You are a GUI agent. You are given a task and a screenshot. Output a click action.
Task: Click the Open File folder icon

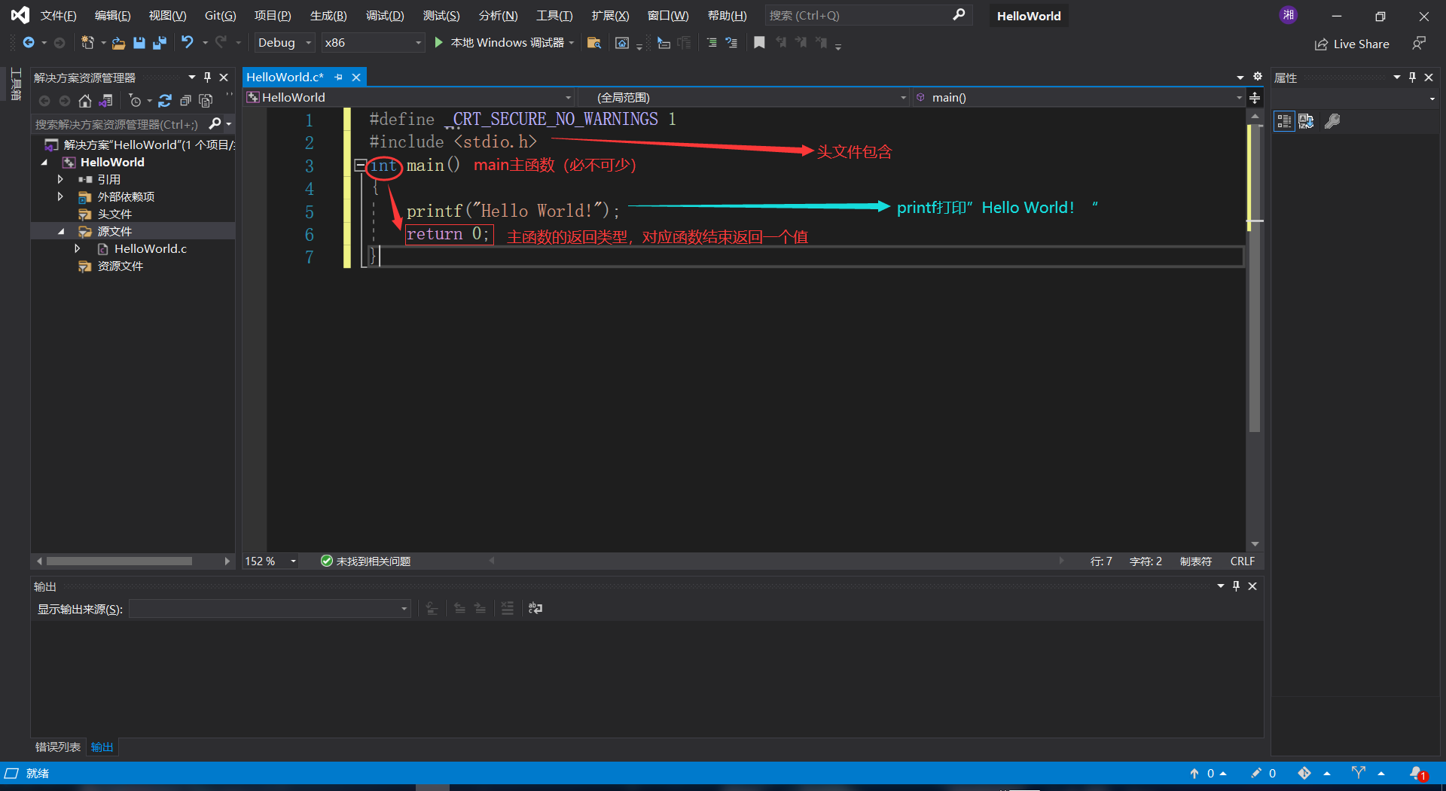pyautogui.click(x=118, y=43)
